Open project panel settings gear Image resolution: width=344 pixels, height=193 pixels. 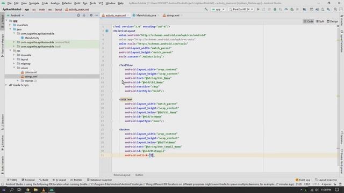[x=91, y=16]
